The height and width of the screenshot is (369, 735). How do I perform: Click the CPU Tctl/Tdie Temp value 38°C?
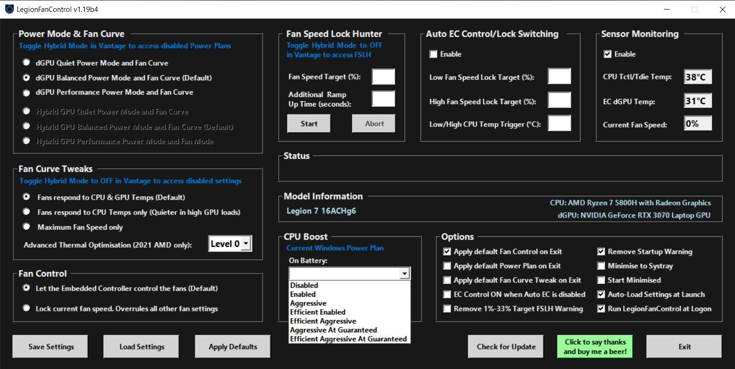coord(698,77)
